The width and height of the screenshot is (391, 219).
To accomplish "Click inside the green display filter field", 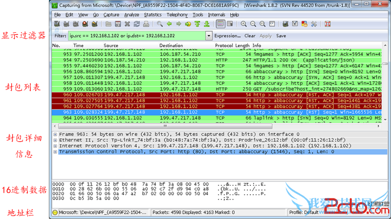I will (x=137, y=36).
